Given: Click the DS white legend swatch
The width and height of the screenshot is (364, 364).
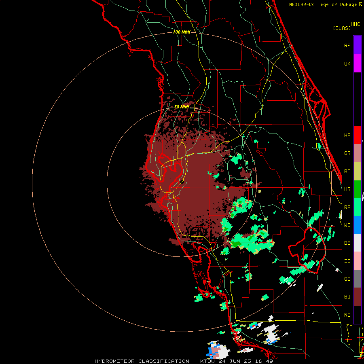Looking at the screenshot, I should click(x=357, y=243).
